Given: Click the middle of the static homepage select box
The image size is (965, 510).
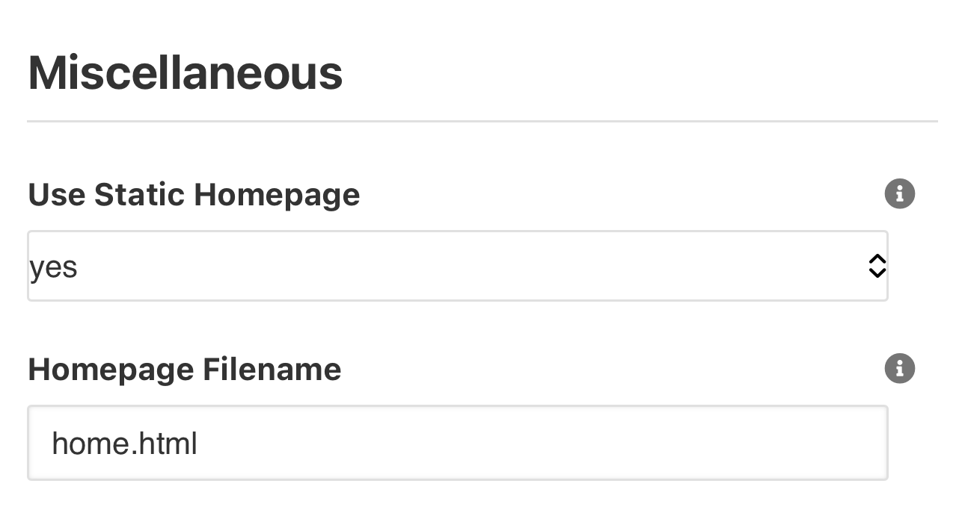Looking at the screenshot, I should point(457,266).
